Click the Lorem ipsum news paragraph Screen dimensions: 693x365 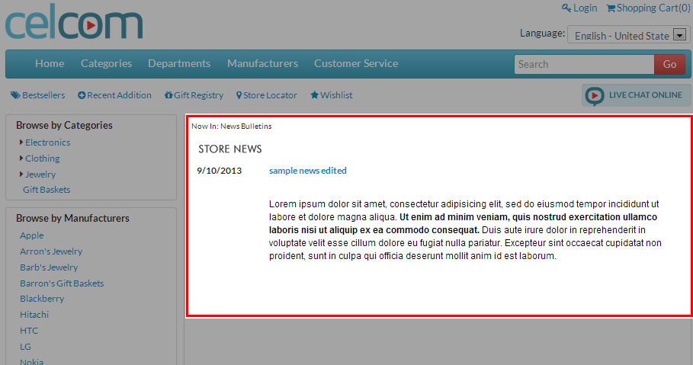click(465, 230)
